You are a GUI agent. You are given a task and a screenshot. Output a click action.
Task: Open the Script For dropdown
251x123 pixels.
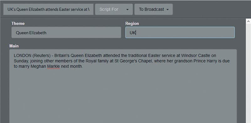[114, 9]
